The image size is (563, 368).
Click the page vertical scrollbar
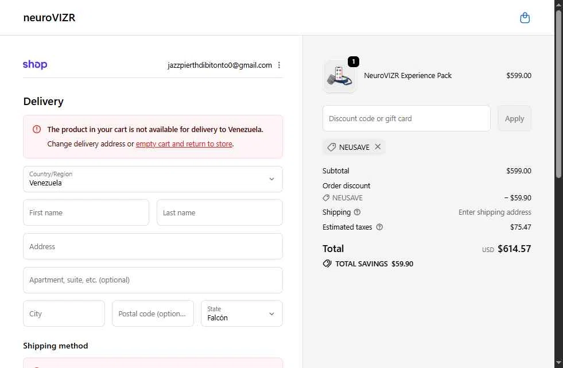pyautogui.click(x=558, y=94)
